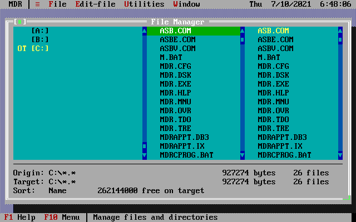
Task: Click F10 Menu in the status bar
Action: [62, 218]
